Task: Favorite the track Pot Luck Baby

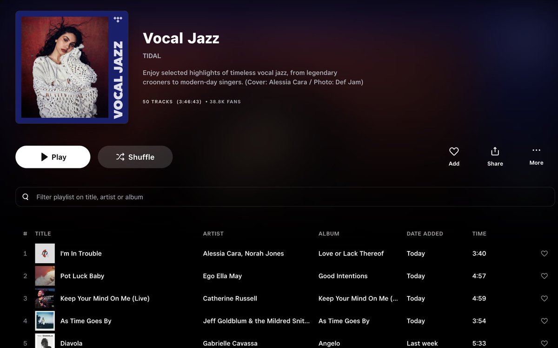Action: coord(544,276)
